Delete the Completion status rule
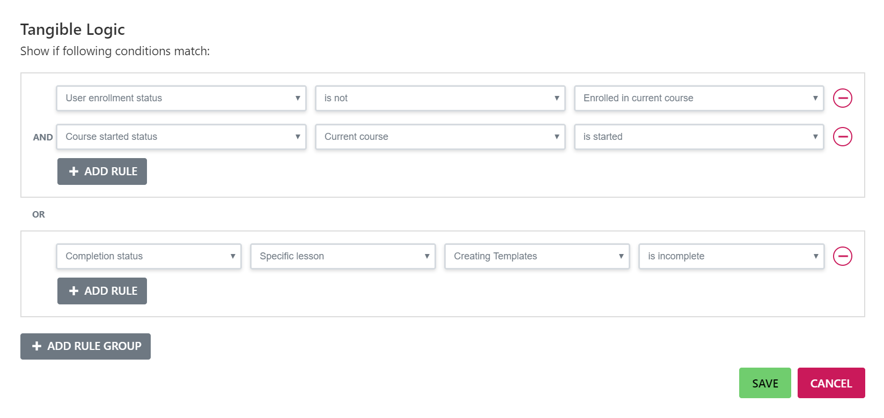Screen dimensions: 884x418 pos(842,256)
